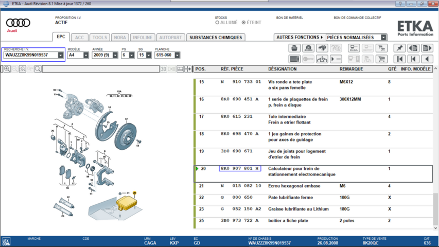Click the page with right arrow icon
This screenshot has width=439, height=247.
[427, 48]
